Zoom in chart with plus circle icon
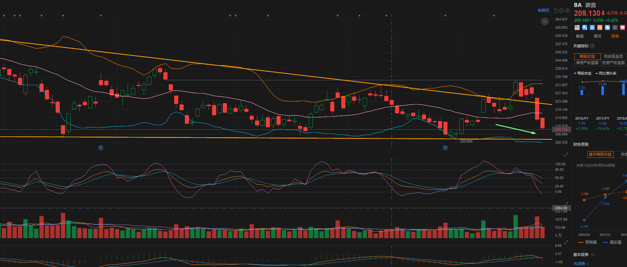Viewport: 627px width, 267px height. [568, 10]
